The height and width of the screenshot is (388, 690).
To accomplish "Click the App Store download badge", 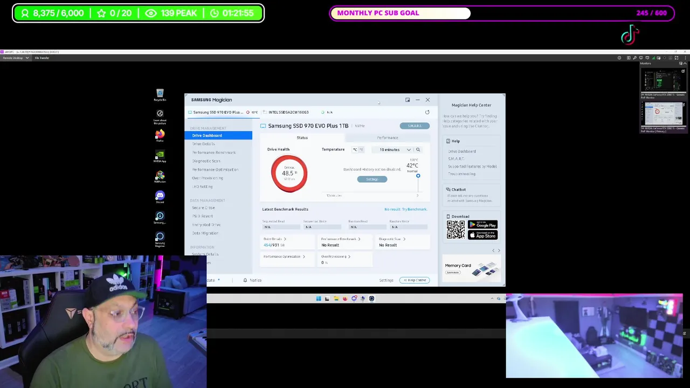I will pyautogui.click(x=482, y=235).
